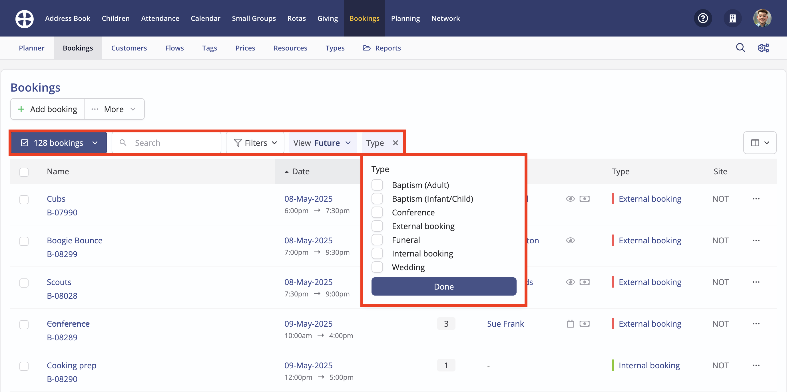Viewport: 787px width, 392px height.
Task: Click the payment icon in Conference row
Action: click(x=585, y=324)
